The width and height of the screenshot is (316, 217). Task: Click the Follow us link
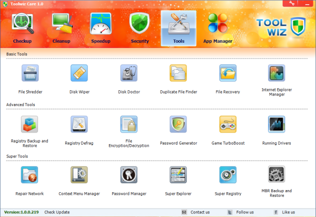(x=245, y=212)
